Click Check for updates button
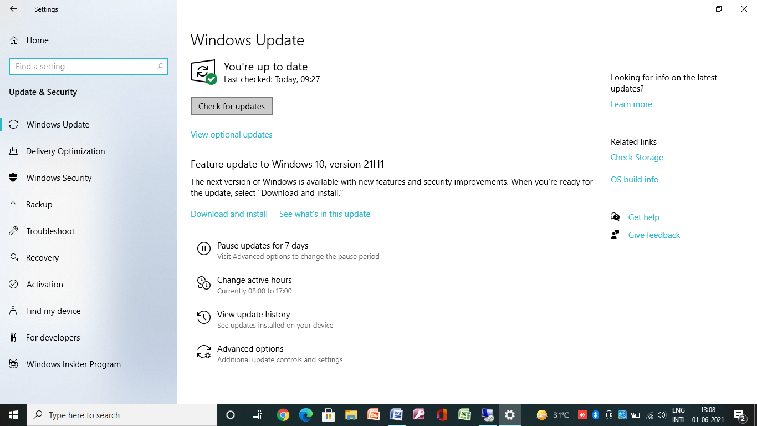This screenshot has height=426, width=757. pyautogui.click(x=232, y=106)
